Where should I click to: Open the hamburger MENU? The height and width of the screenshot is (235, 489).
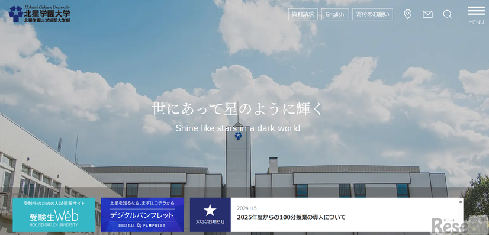tap(476, 15)
